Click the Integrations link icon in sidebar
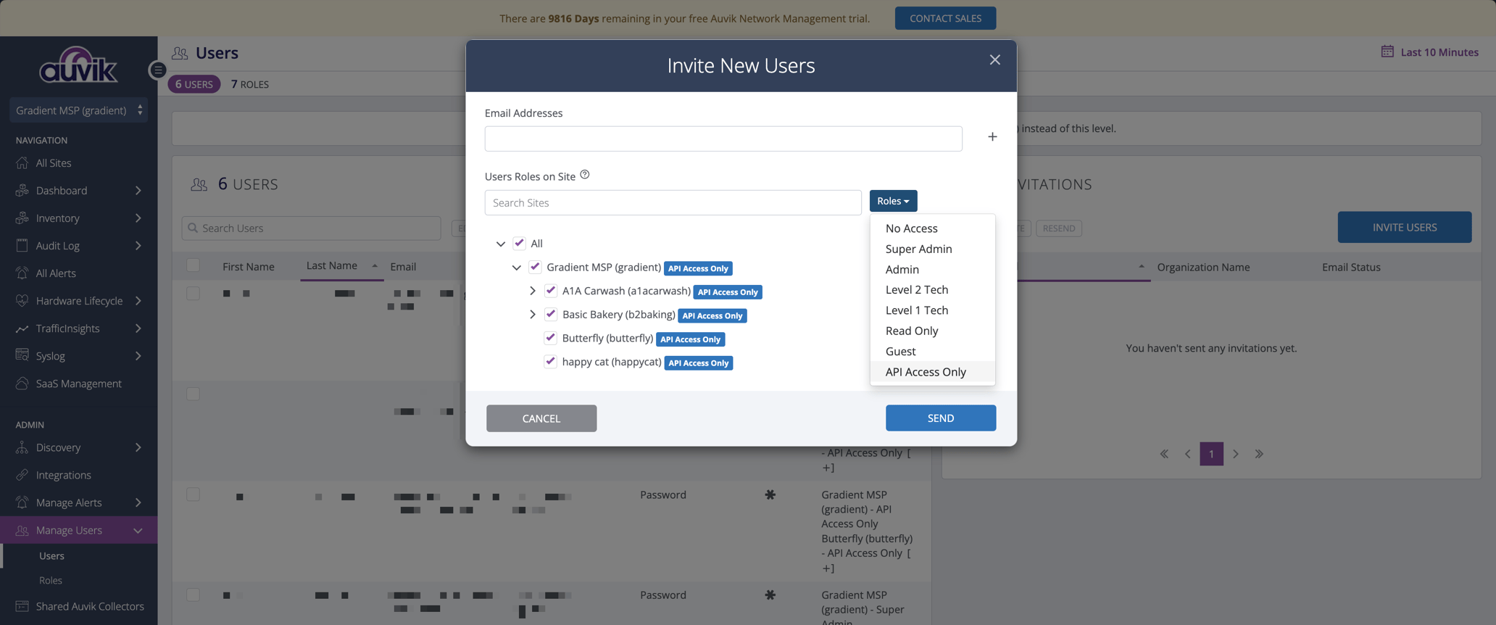 tap(22, 475)
